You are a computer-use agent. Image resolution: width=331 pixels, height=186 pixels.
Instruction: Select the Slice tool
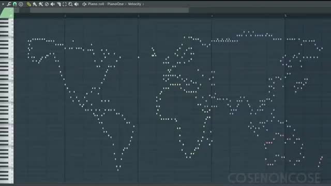58,4
